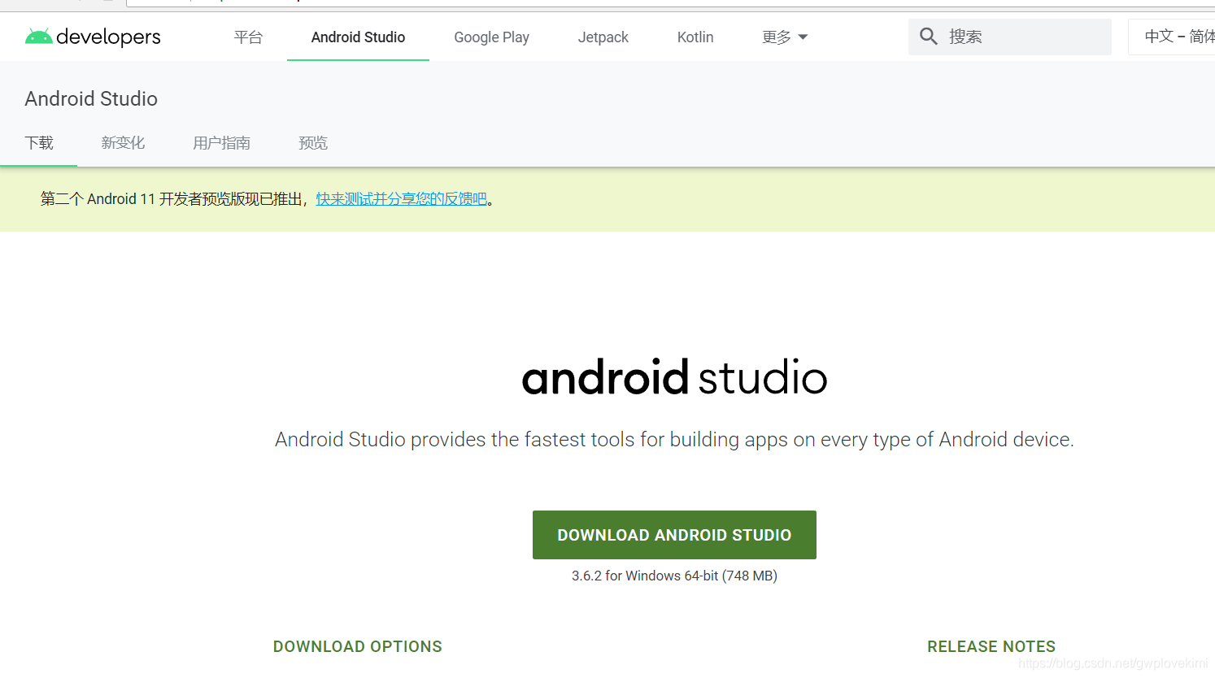Open the RELEASE NOTES link
The height and width of the screenshot is (678, 1215).
point(991,646)
